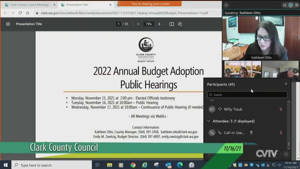
Task: Toggle Call-in User's muted microphone
Action: click(x=280, y=133)
